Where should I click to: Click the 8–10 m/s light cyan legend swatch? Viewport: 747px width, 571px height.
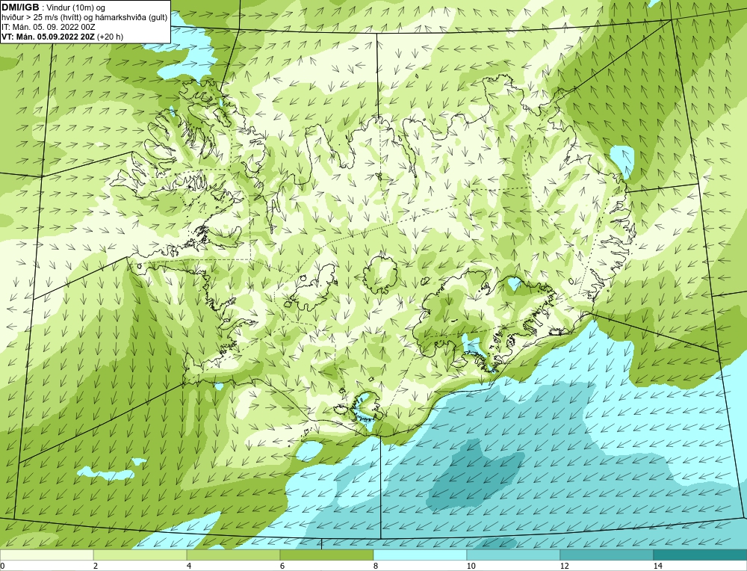(x=420, y=555)
